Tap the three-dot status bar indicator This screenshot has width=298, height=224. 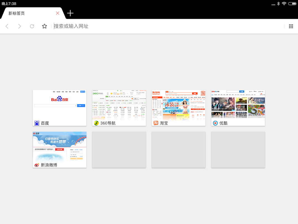pos(273,4)
